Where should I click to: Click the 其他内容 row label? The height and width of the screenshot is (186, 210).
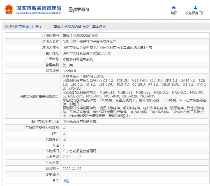click(x=52, y=139)
